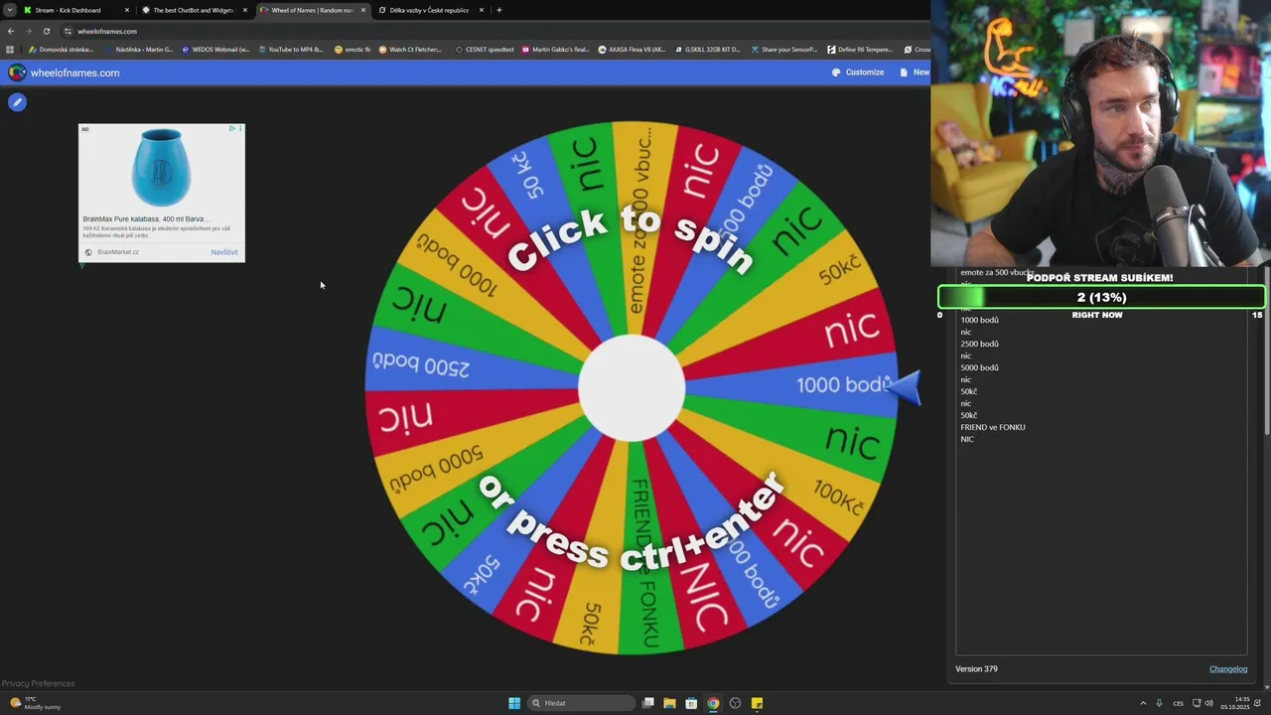The height and width of the screenshot is (715, 1271).
Task: Open the site info icon in address bar
Action: [x=69, y=31]
